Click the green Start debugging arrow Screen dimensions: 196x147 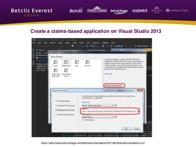[135, 46]
